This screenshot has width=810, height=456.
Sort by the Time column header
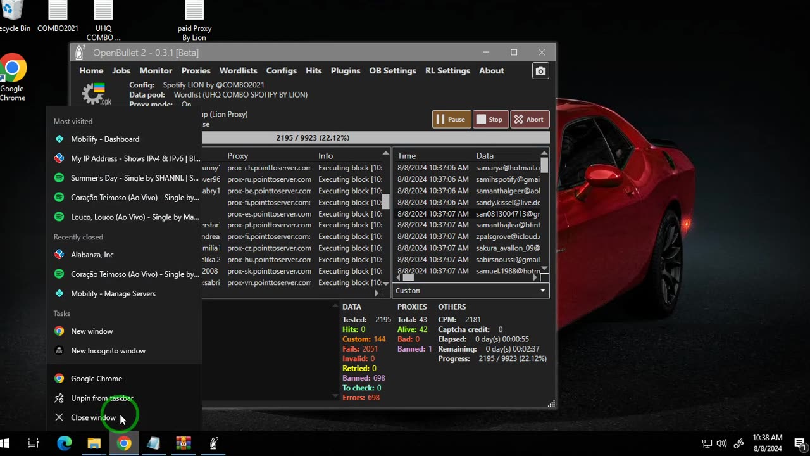coord(407,156)
